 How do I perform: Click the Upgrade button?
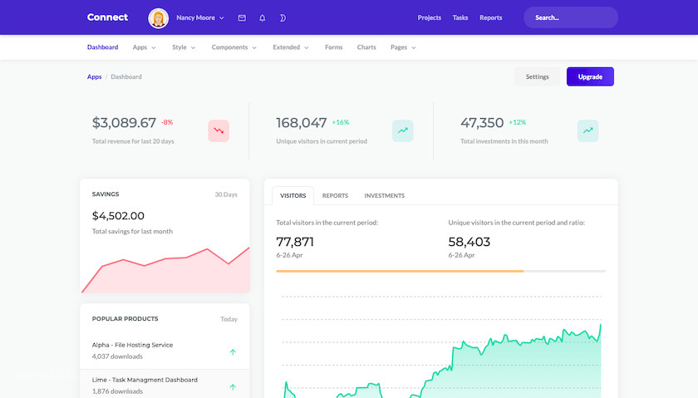[x=590, y=76]
